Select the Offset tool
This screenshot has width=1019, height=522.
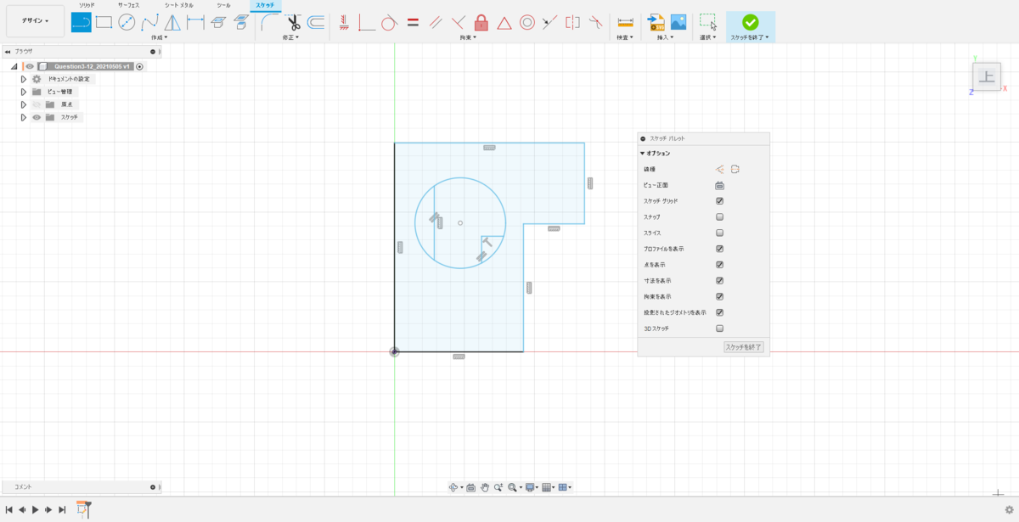click(316, 23)
